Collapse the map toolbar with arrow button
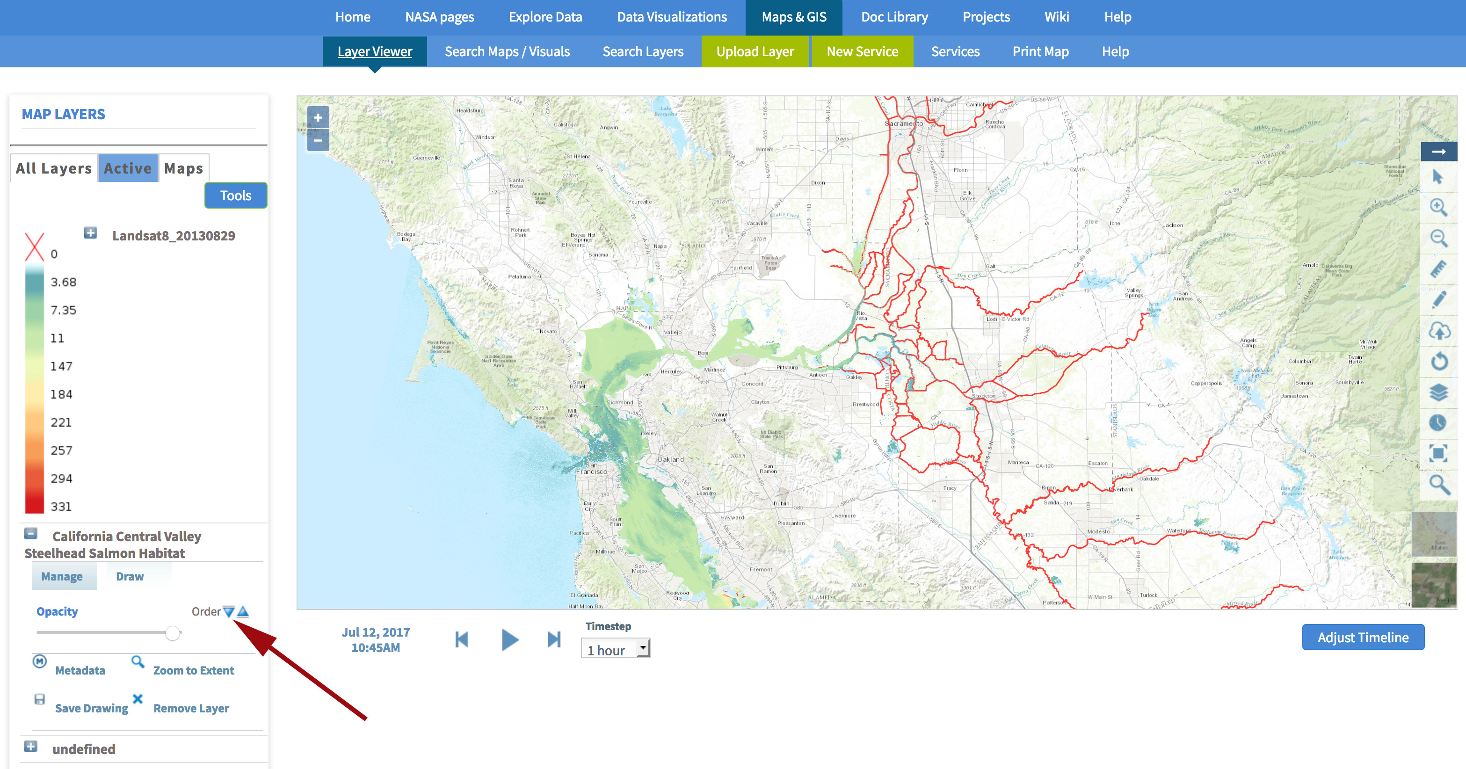 tap(1438, 152)
